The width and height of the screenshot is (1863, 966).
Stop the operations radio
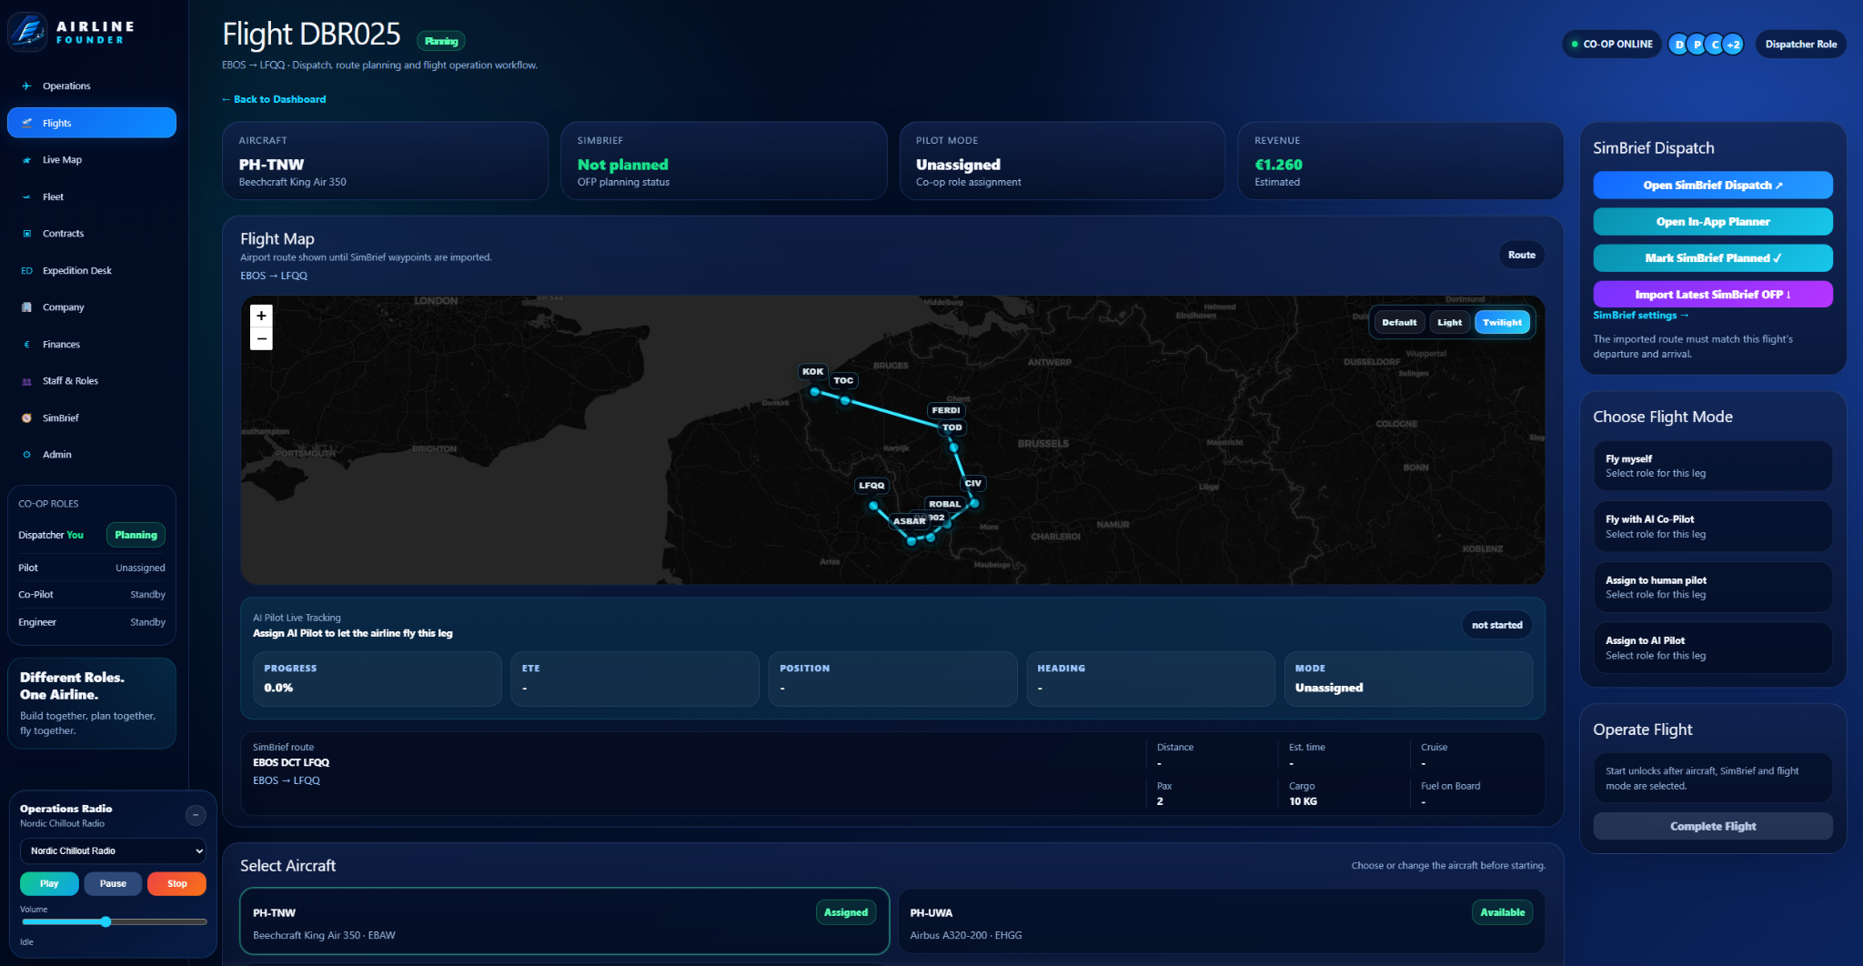(176, 883)
